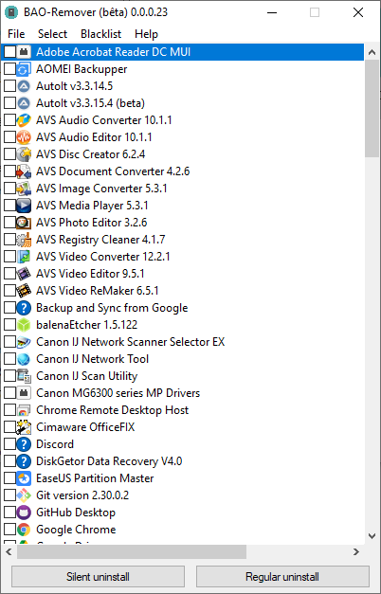Click the AOMEI Backupper icon

tap(24, 69)
